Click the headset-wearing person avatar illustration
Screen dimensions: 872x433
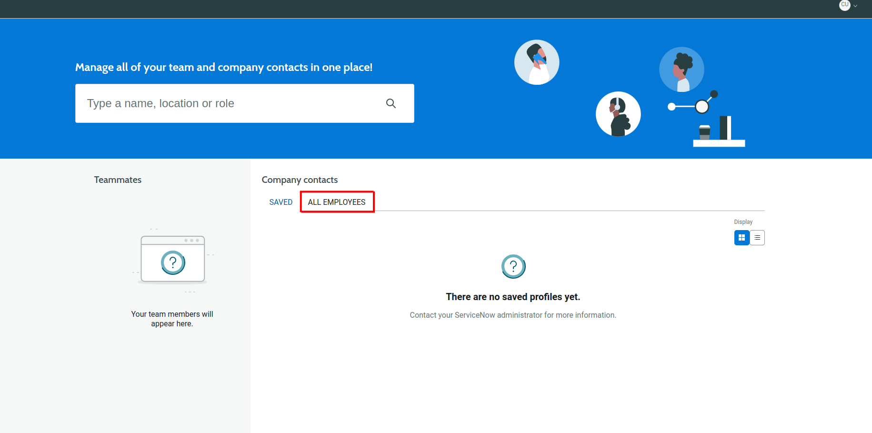(x=618, y=114)
